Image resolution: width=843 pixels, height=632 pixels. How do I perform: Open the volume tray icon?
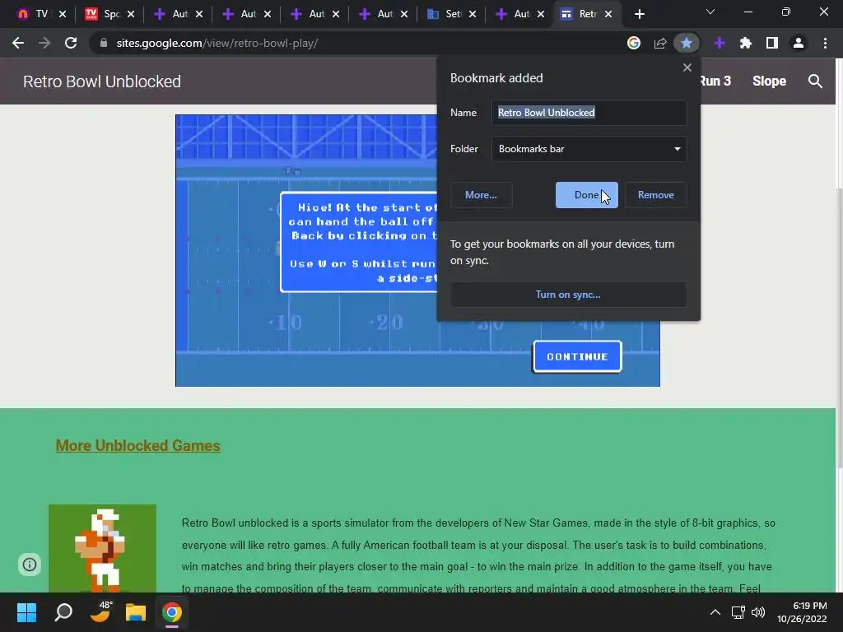point(758,612)
